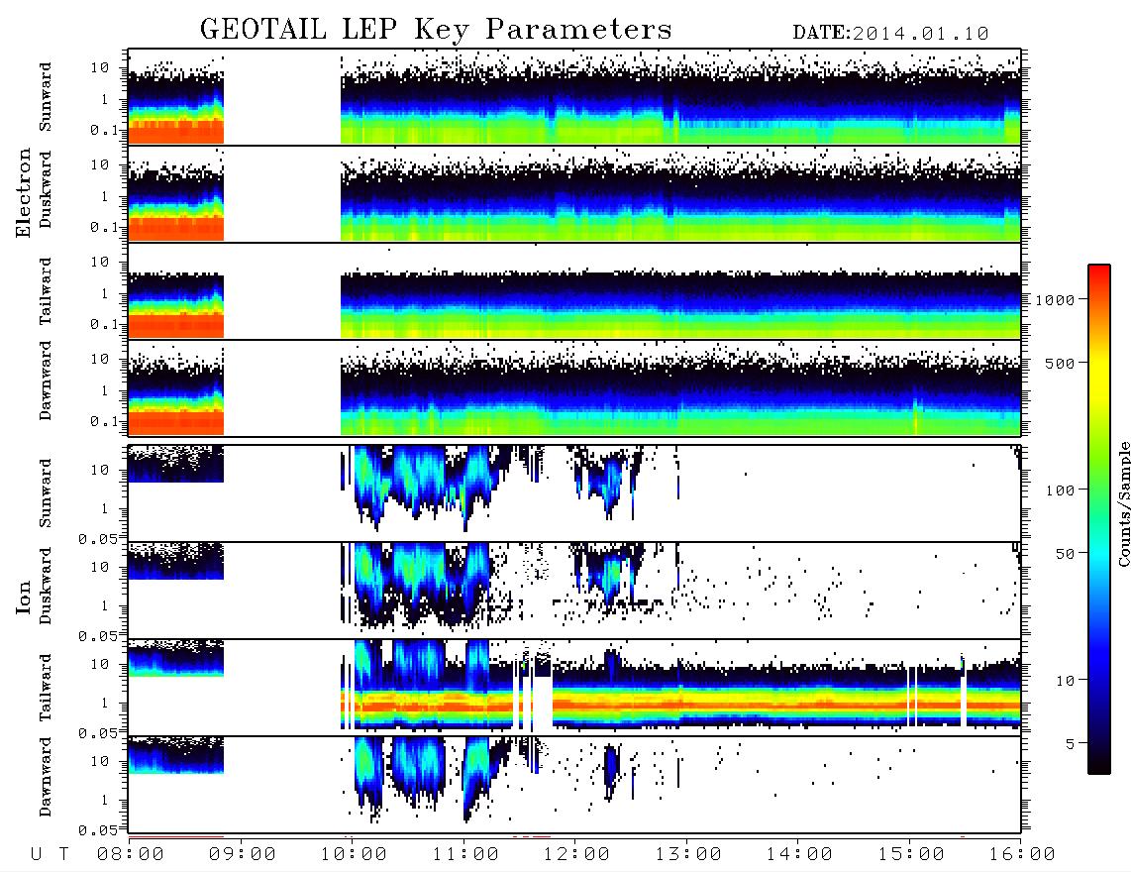
Task: Click the Ion Dawnward spectrogram panel
Action: pos(574,785)
